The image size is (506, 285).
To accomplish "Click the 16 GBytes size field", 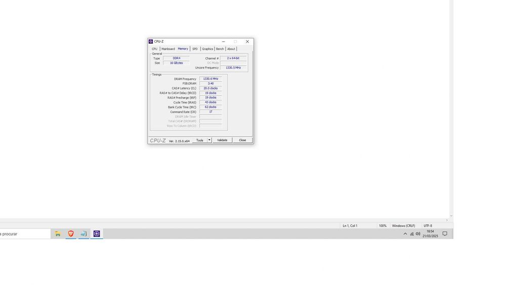I will click(x=176, y=63).
